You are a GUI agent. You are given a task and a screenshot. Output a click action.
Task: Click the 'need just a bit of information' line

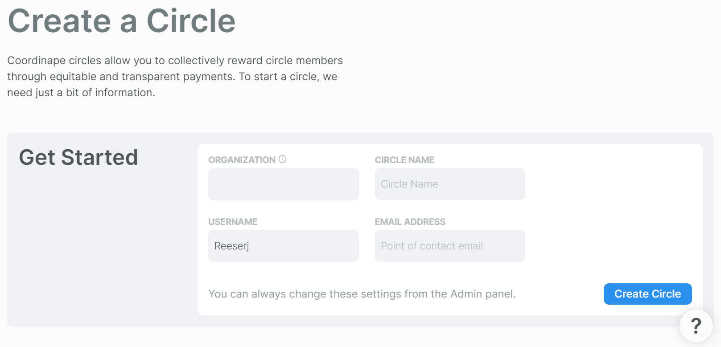(81, 93)
